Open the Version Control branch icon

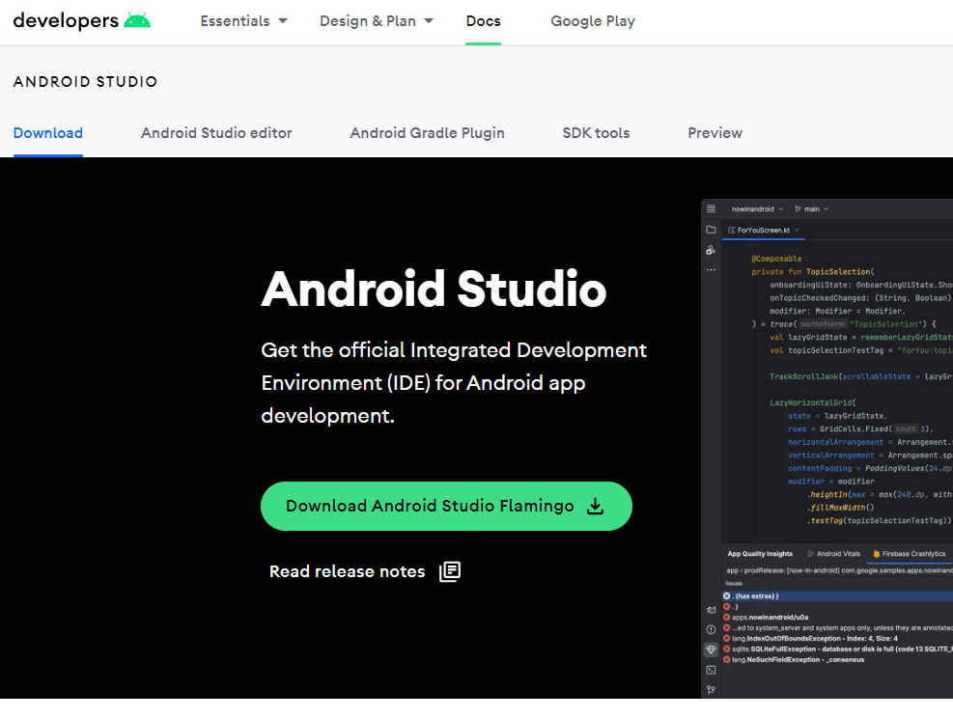tap(711, 690)
